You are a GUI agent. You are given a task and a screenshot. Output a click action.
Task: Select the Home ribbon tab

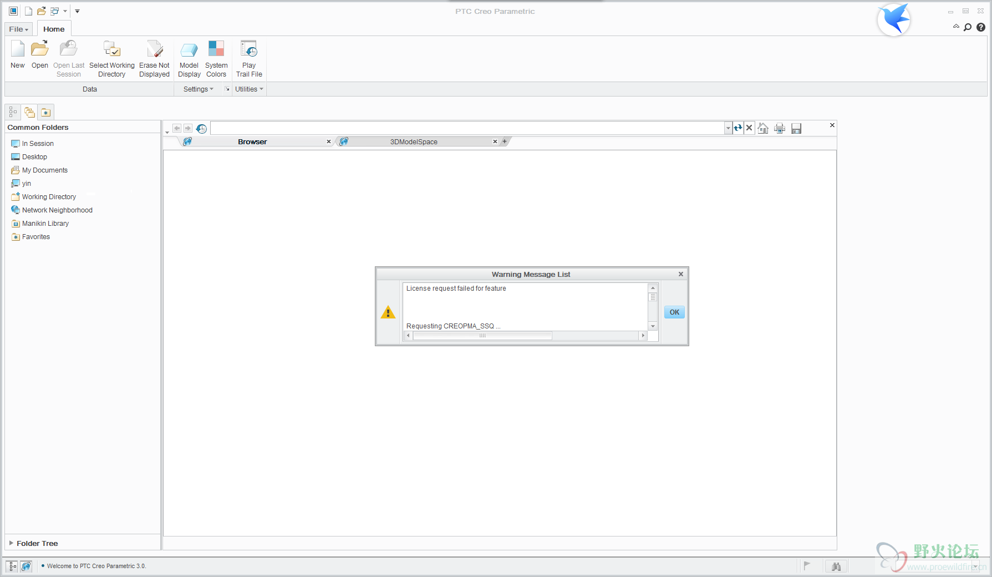tap(54, 29)
